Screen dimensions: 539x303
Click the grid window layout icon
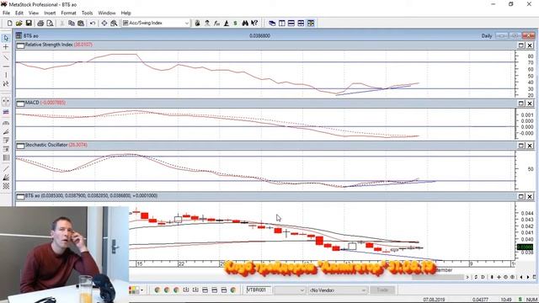click(x=301, y=23)
